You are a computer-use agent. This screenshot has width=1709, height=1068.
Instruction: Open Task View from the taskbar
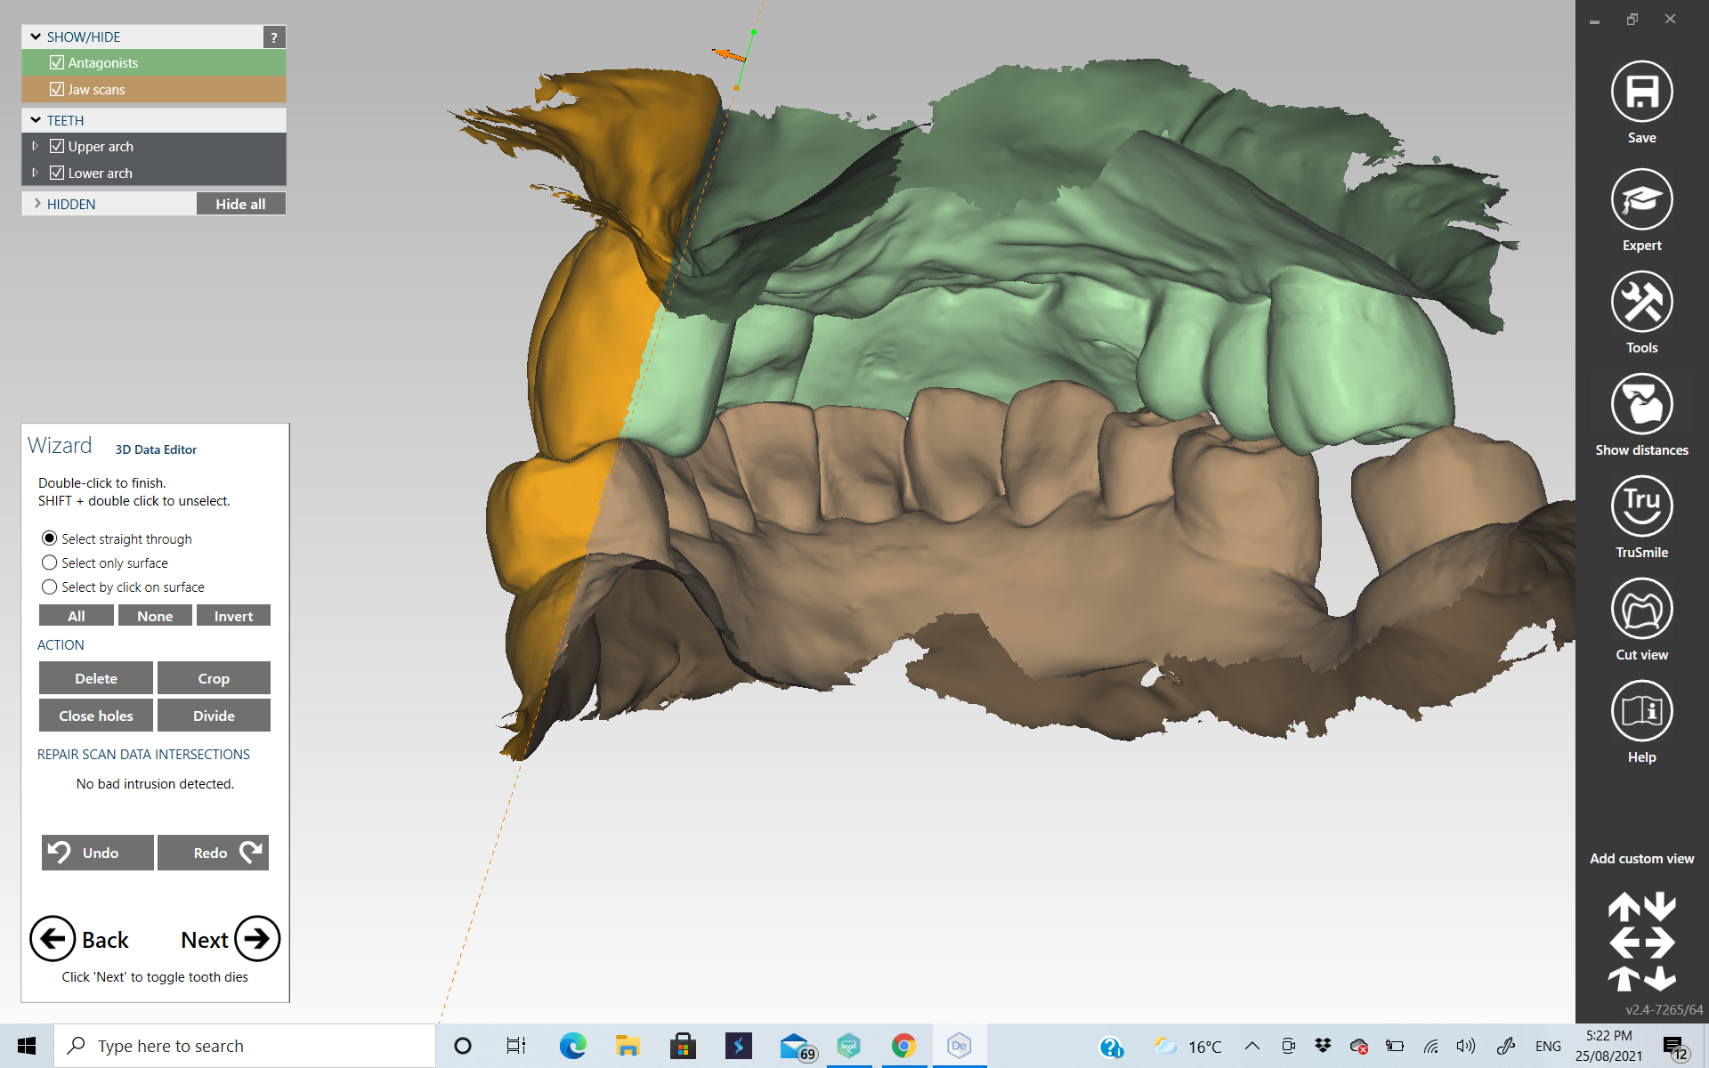516,1046
